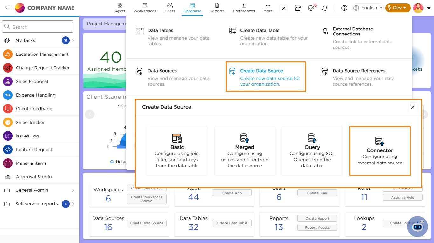Select the Basic data source card

point(177,151)
